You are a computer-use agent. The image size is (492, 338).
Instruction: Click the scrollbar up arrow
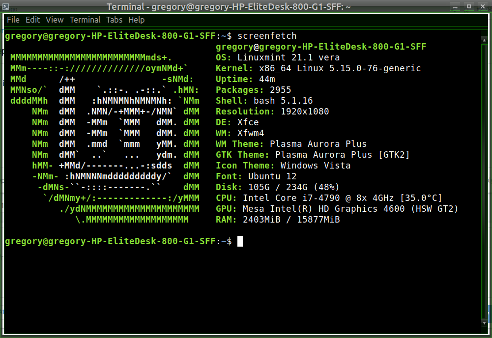(484, 40)
